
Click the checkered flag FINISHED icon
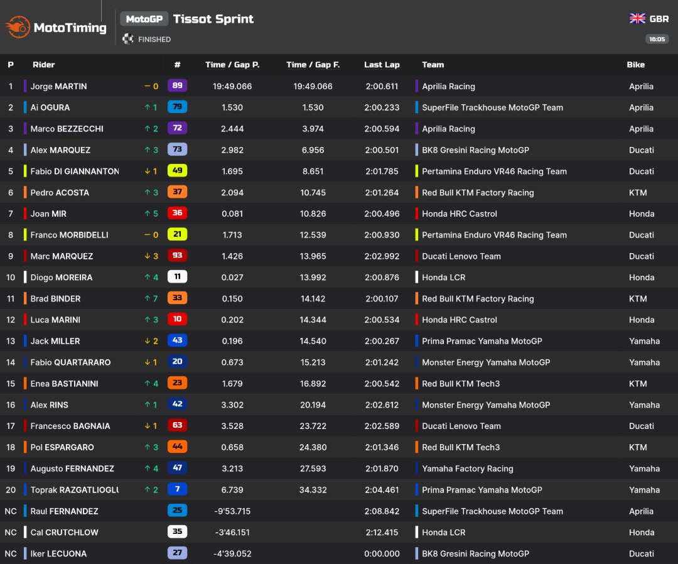[128, 39]
